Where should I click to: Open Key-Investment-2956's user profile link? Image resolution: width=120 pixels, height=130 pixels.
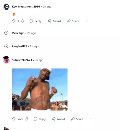tap(26, 7)
